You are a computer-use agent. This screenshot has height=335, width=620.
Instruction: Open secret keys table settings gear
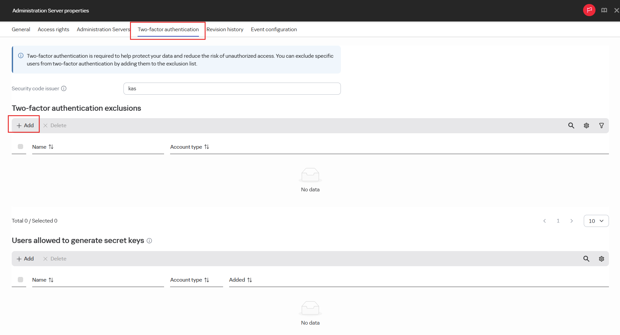[x=602, y=259]
